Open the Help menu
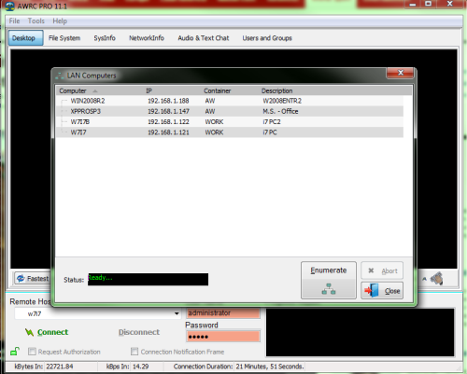This screenshot has height=374, width=467. click(60, 21)
